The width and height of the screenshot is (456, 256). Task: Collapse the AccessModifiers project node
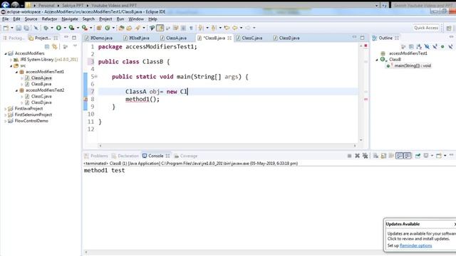[6, 53]
